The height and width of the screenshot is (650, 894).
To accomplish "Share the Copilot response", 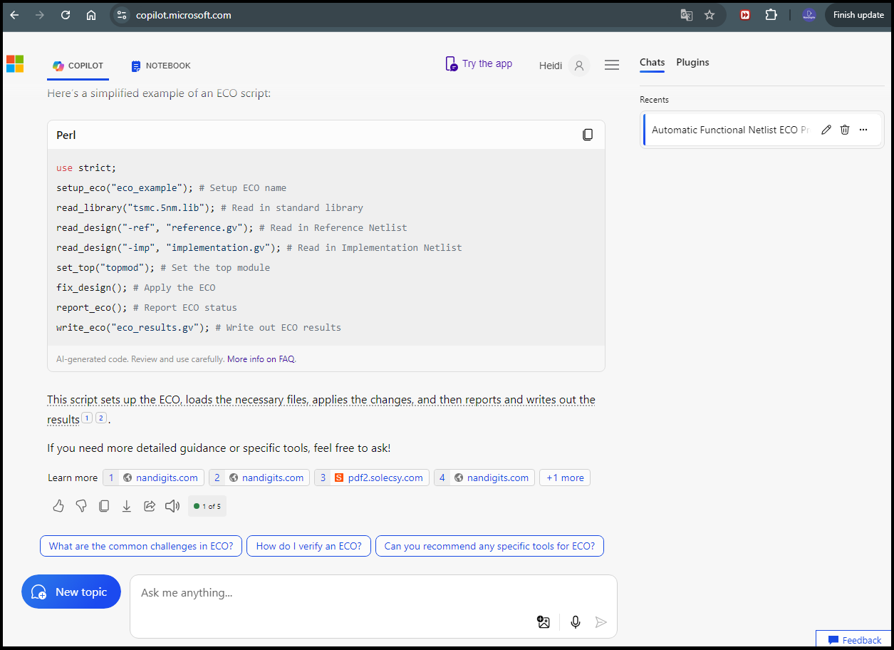I will pos(150,506).
